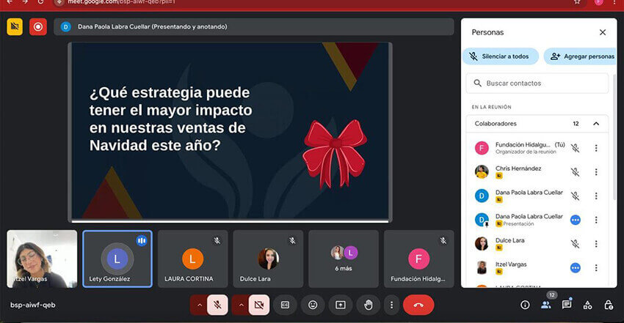Open more options for Chris Hernández
The image size is (624, 323).
(596, 172)
